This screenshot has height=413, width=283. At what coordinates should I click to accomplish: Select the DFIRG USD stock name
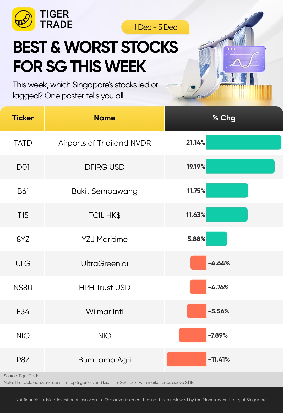click(x=105, y=167)
